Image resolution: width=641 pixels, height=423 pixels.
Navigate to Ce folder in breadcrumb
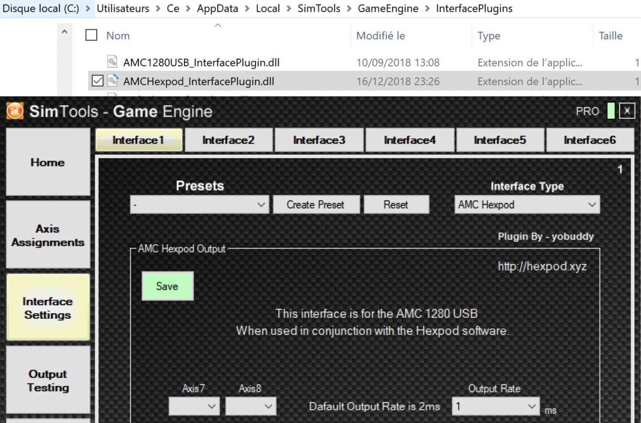pyautogui.click(x=173, y=8)
